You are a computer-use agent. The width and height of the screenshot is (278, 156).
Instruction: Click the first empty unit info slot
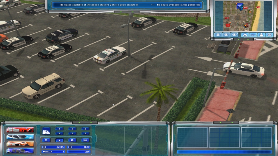[x=192, y=137]
